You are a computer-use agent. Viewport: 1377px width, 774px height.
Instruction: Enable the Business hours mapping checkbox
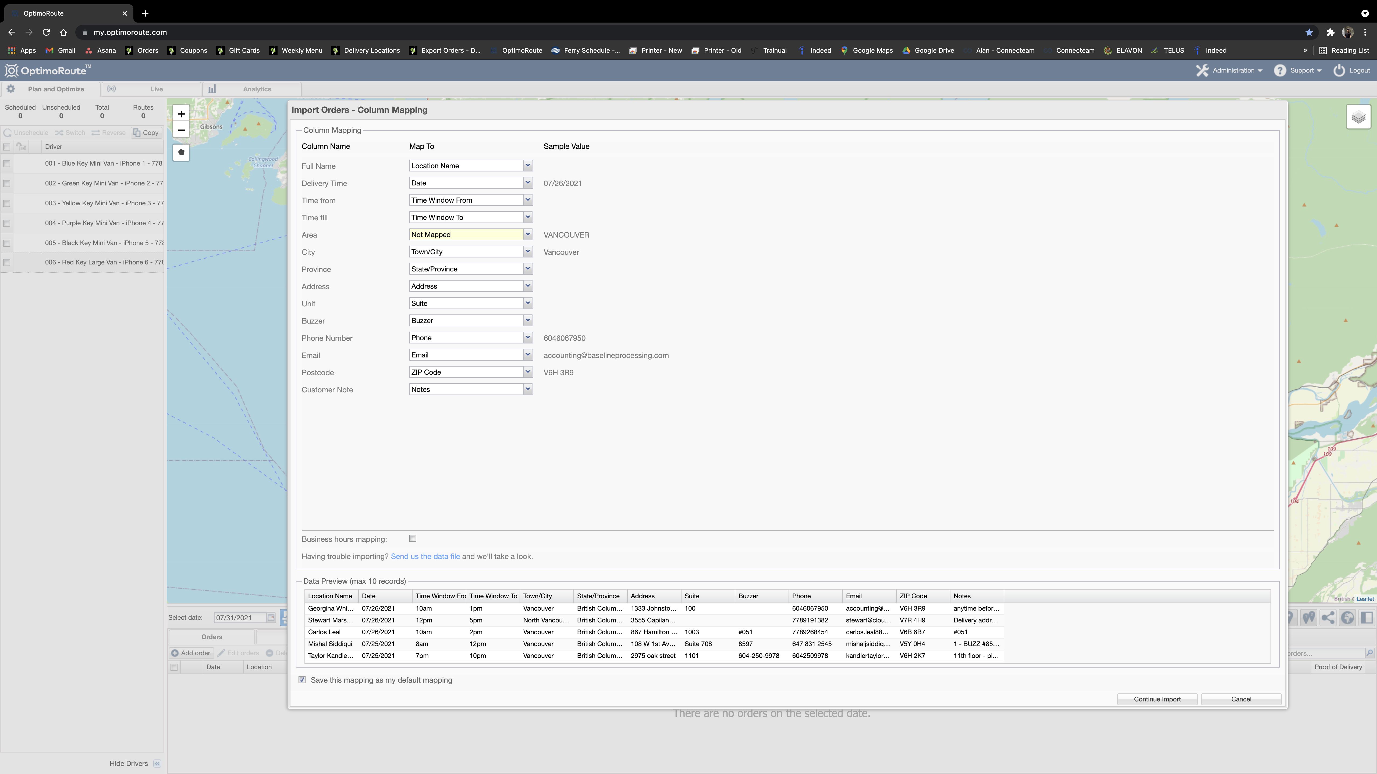[413, 538]
